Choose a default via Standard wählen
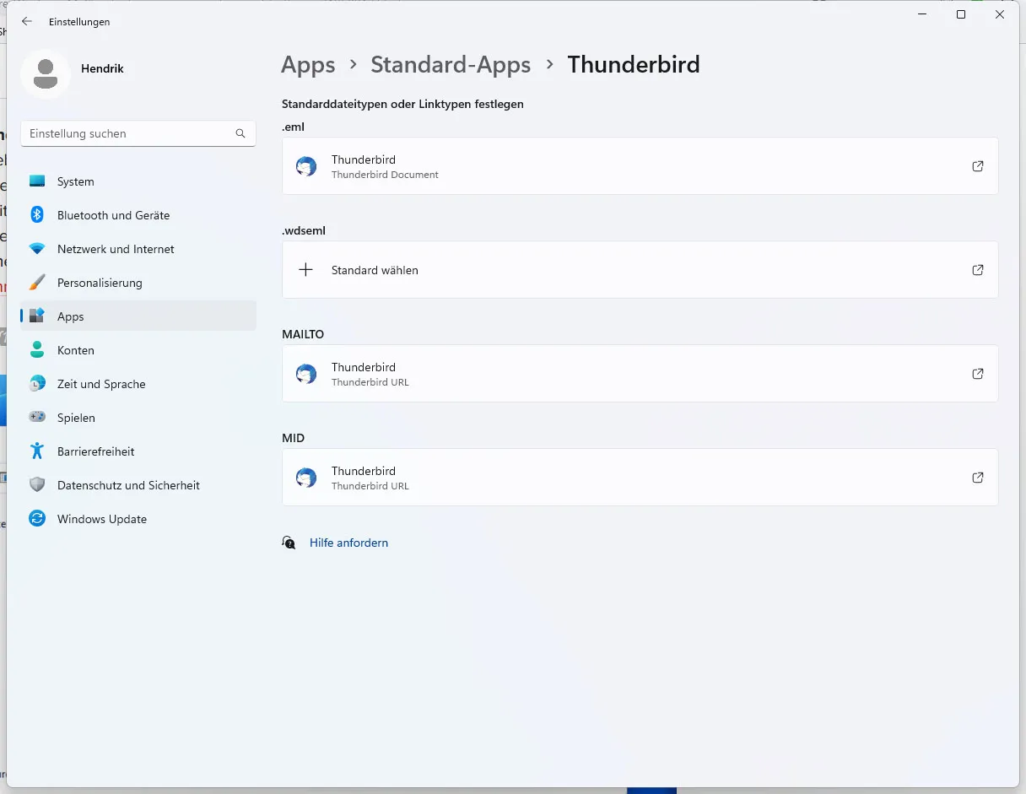Screen dimensions: 1026x794 (x=640, y=270)
